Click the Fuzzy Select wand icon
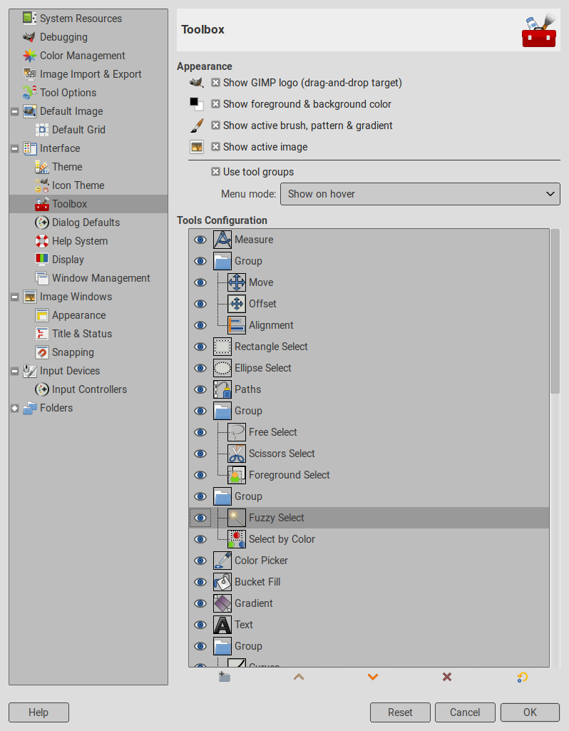Viewport: 569px width, 731px height. tap(237, 518)
